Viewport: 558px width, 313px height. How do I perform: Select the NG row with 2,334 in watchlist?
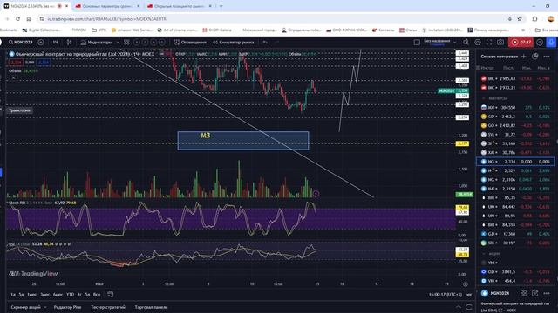click(515, 162)
